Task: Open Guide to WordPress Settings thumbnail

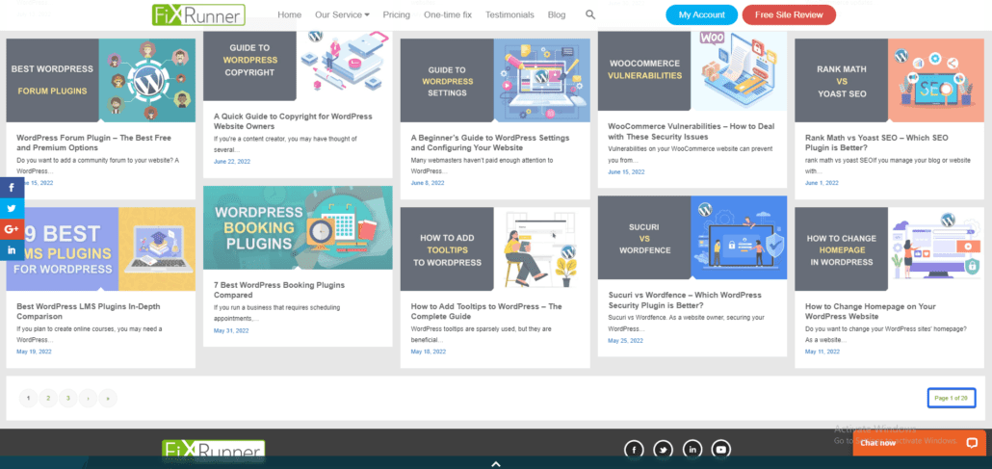Action: pyautogui.click(x=495, y=80)
